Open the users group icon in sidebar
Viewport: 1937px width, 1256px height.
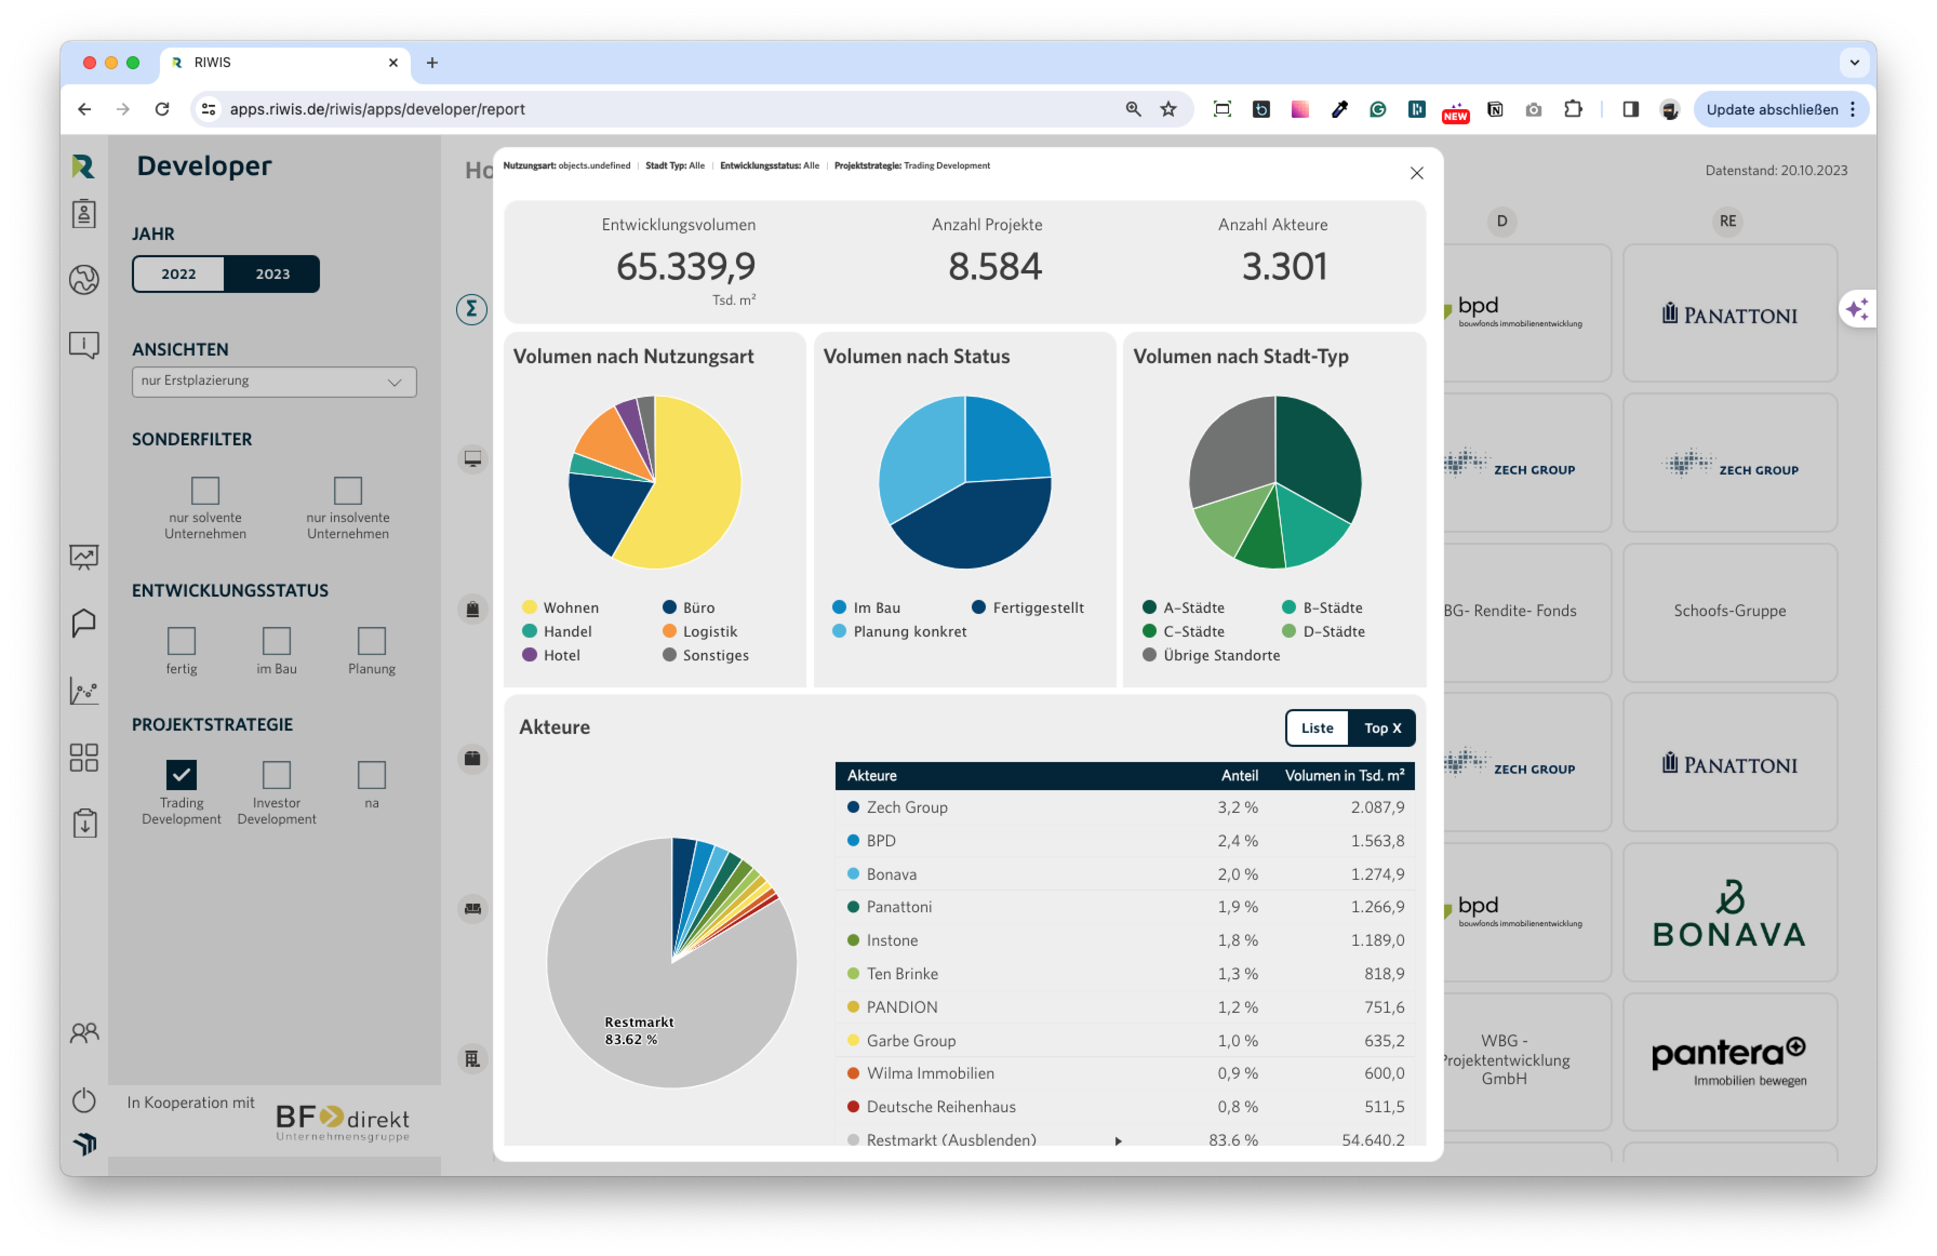84,1033
